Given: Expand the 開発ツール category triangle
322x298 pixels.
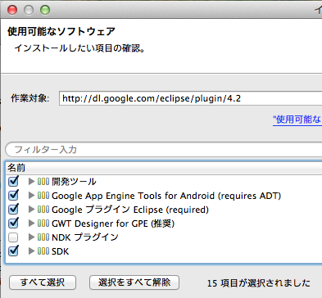Looking at the screenshot, I should [31, 182].
